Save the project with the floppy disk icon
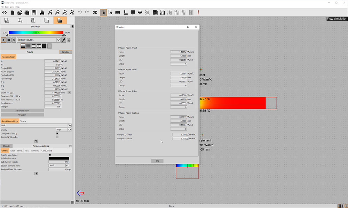The height and width of the screenshot is (208, 348). pos(34,12)
